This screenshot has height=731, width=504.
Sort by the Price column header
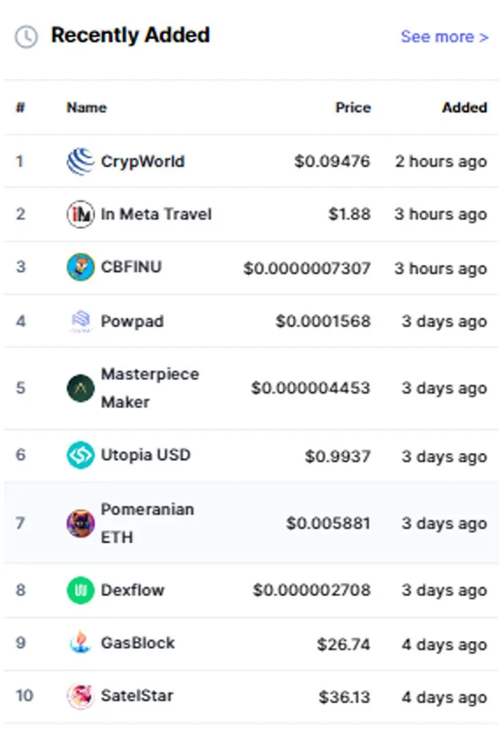(x=353, y=107)
